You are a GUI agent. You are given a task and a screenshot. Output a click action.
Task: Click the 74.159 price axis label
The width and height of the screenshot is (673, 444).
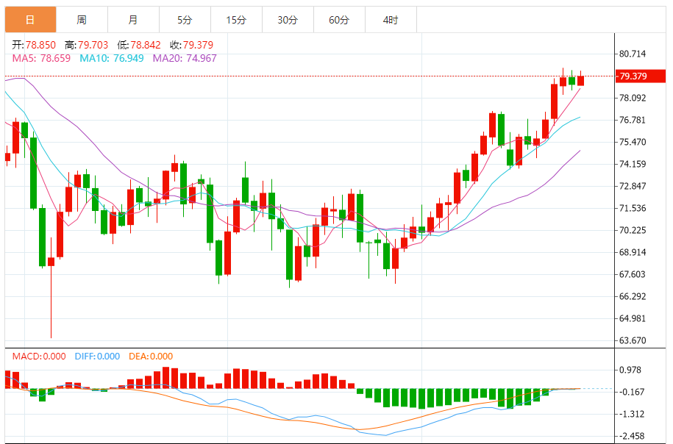coord(633,165)
